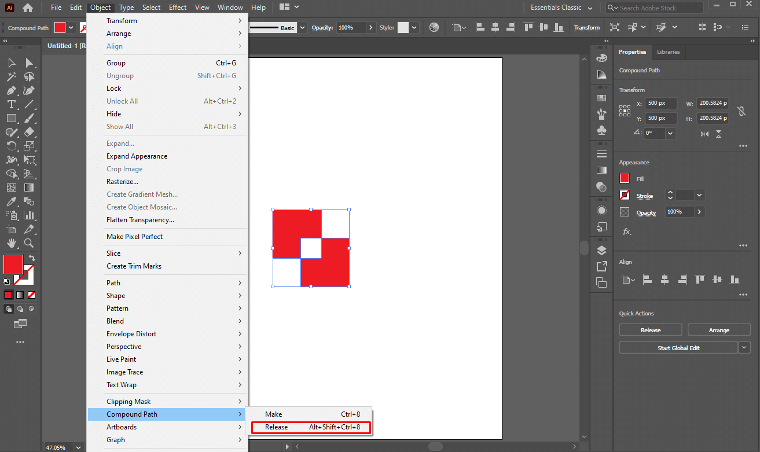Toggle constrain width and height proportions
Screen dimensions: 760x452
tap(740, 111)
